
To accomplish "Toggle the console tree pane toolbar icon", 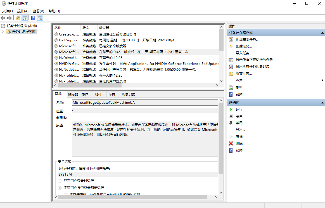I will pyautogui.click(x=25, y=18).
